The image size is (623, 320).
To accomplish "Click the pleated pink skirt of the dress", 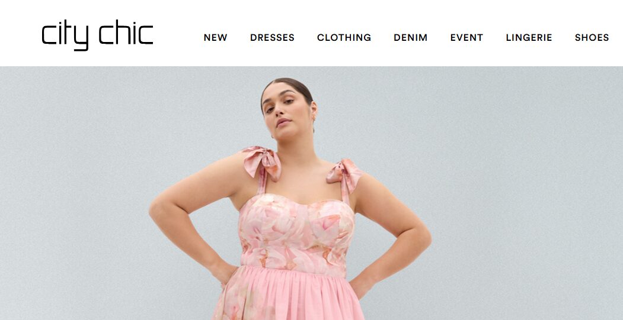I will point(288,293).
